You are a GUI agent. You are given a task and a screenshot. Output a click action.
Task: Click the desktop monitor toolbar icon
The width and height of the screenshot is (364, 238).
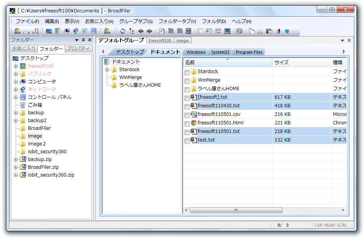(x=49, y=31)
